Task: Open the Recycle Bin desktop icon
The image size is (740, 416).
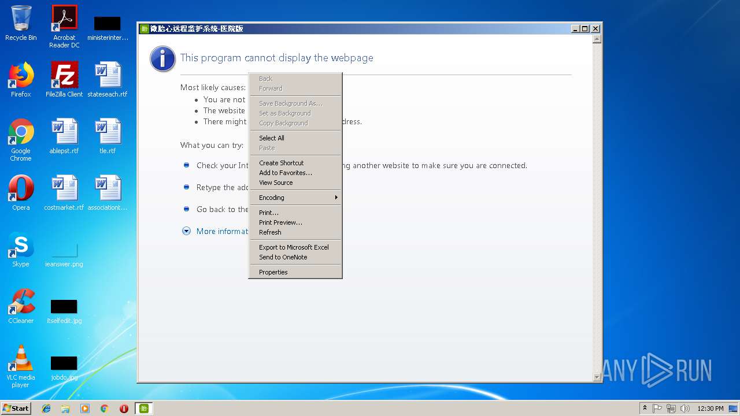Action: point(21,23)
